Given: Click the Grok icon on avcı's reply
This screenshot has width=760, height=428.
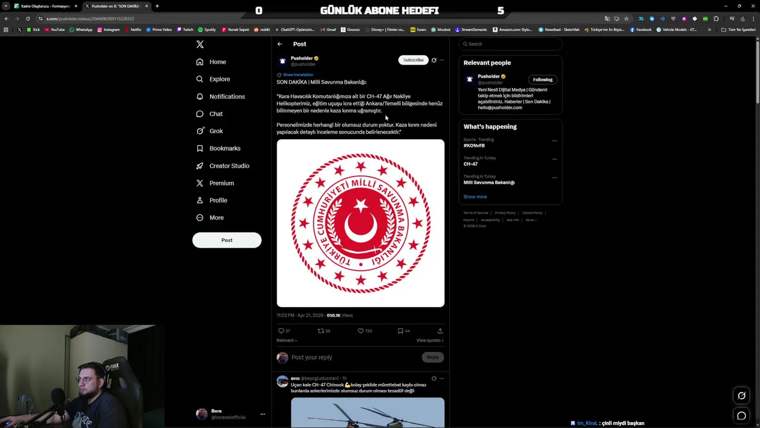Looking at the screenshot, I should (434, 379).
